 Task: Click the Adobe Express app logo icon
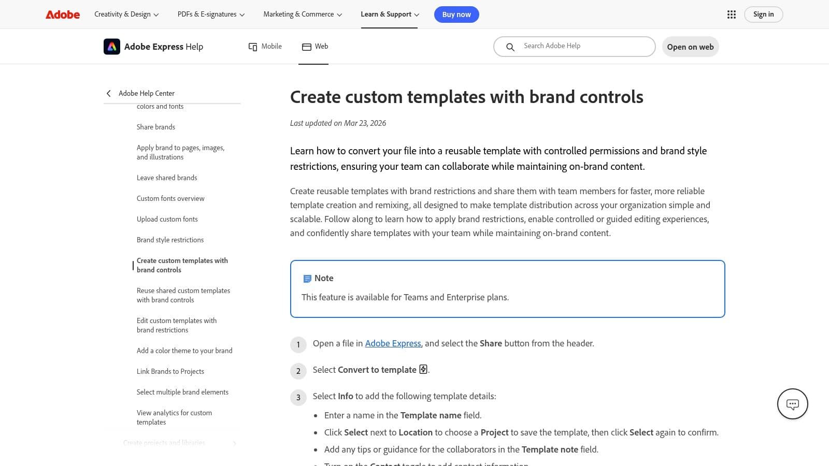(112, 47)
